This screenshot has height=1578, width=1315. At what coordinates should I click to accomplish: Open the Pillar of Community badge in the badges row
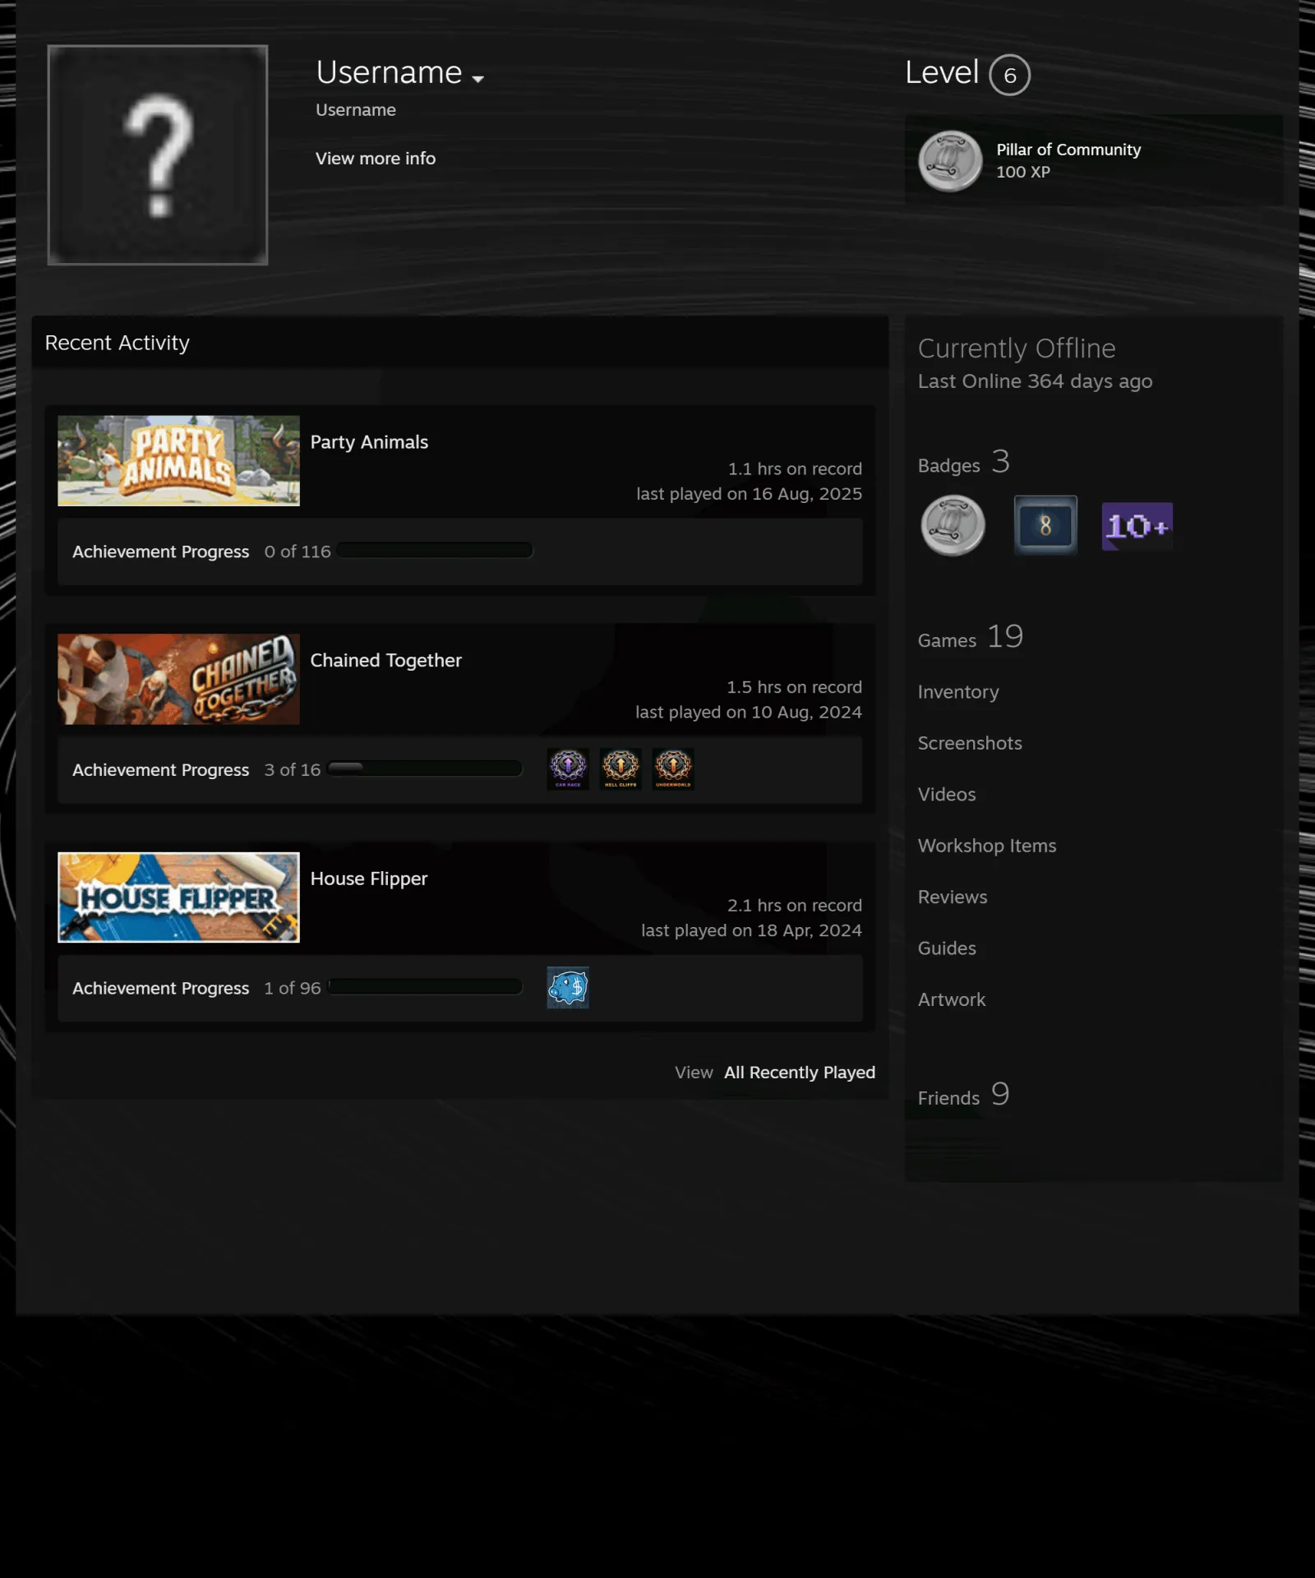[953, 525]
